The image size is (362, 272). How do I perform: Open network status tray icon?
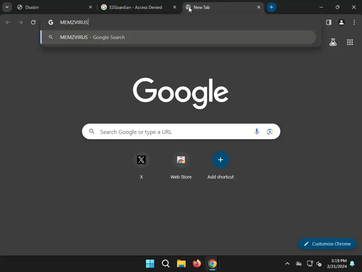(x=310, y=263)
